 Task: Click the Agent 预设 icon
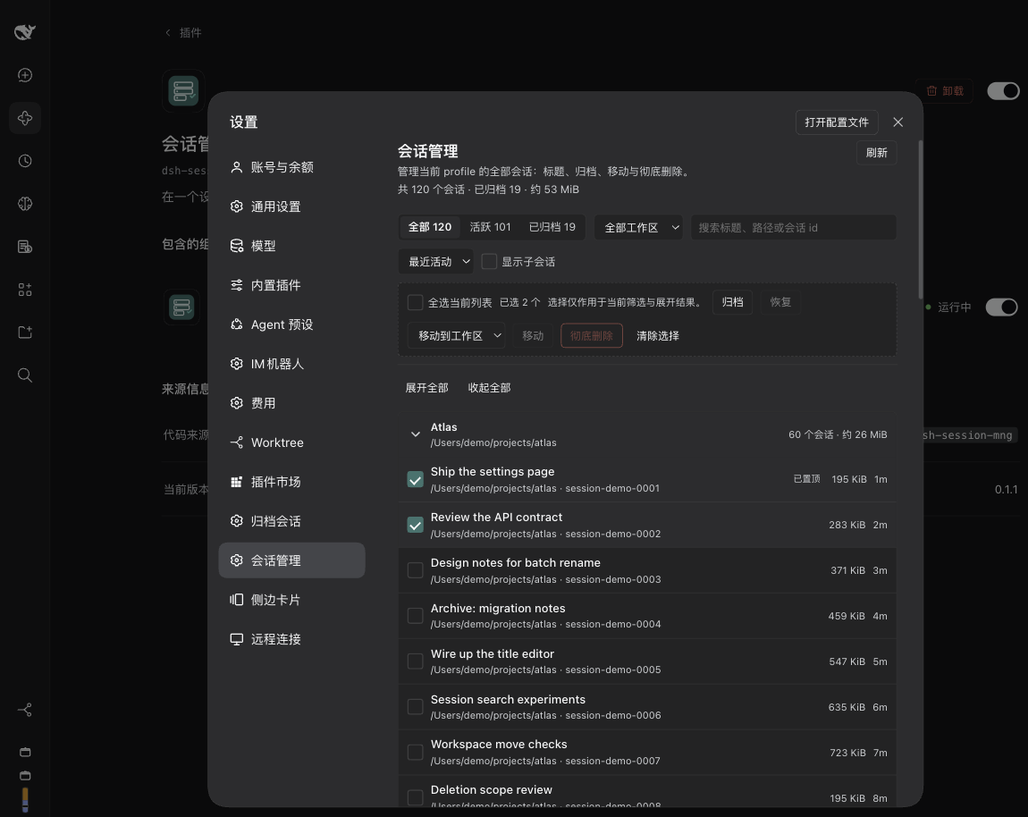tap(237, 324)
